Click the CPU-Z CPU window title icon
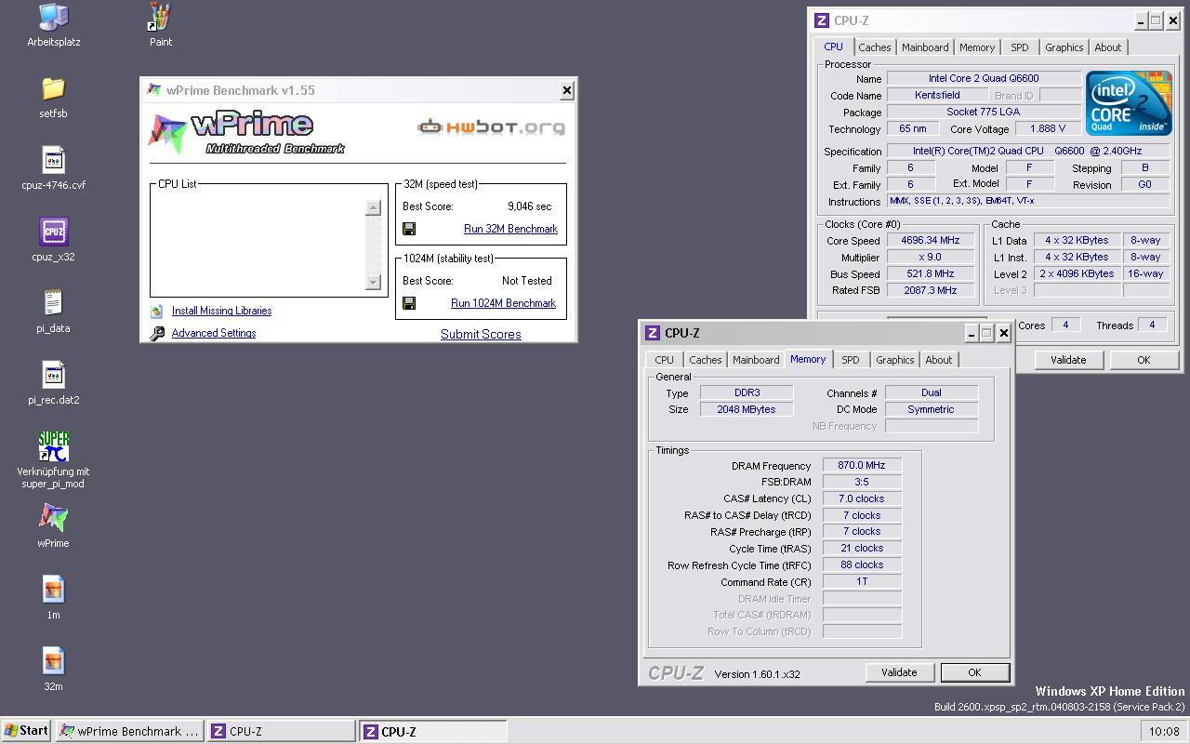This screenshot has width=1190, height=744. (821, 20)
